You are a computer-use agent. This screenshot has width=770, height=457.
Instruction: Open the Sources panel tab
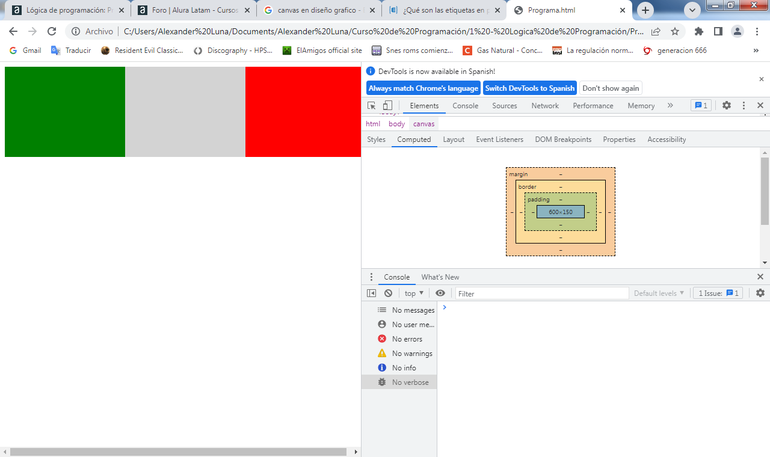coord(505,105)
